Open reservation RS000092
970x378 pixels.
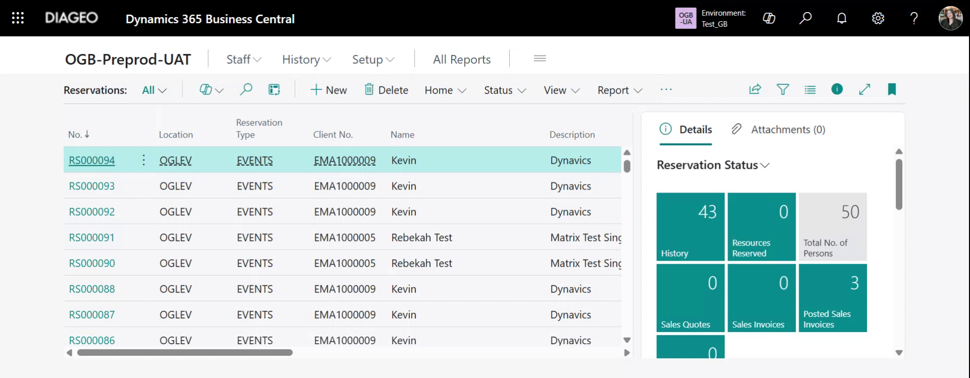pos(91,212)
